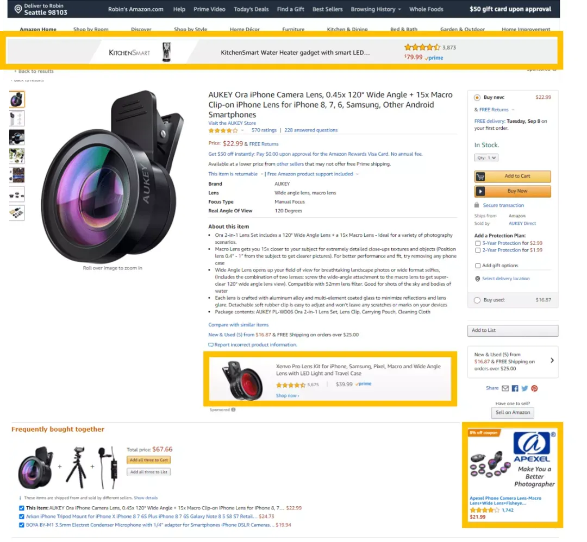587x542 pixels.
Task: Click the Buy Now play arrow icon
Action: (480, 191)
